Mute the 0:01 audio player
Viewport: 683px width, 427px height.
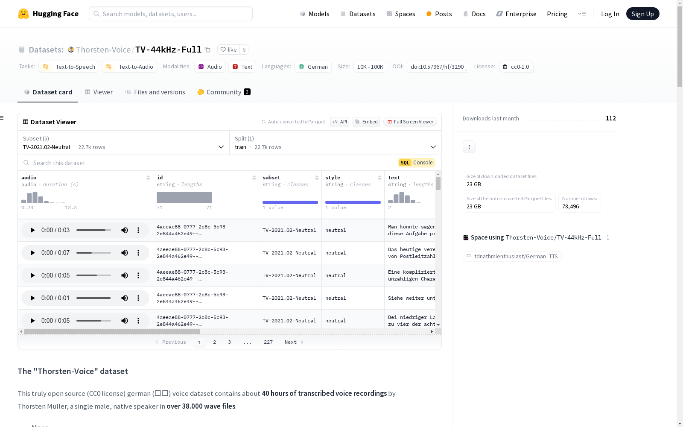point(125,298)
